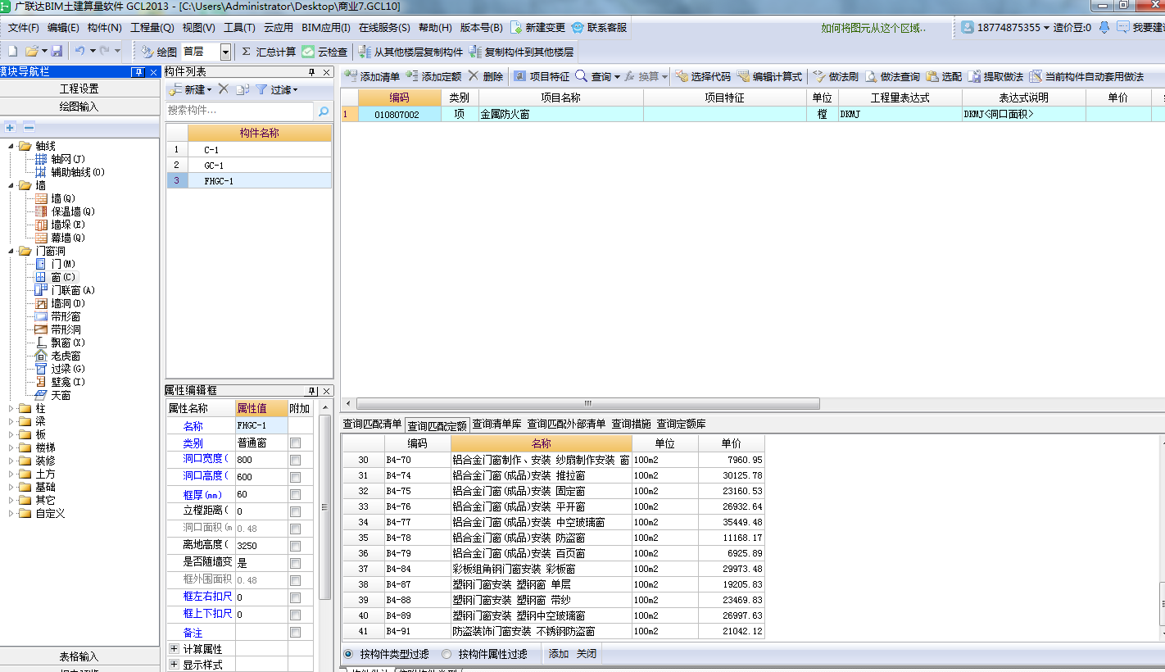Check the 附加 box for 框厚
The width and height of the screenshot is (1165, 672).
295,494
